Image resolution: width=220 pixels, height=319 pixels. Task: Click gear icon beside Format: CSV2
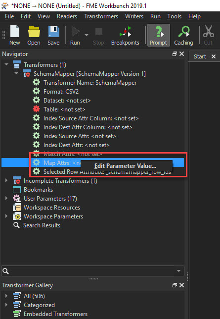pyautogui.click(x=37, y=91)
